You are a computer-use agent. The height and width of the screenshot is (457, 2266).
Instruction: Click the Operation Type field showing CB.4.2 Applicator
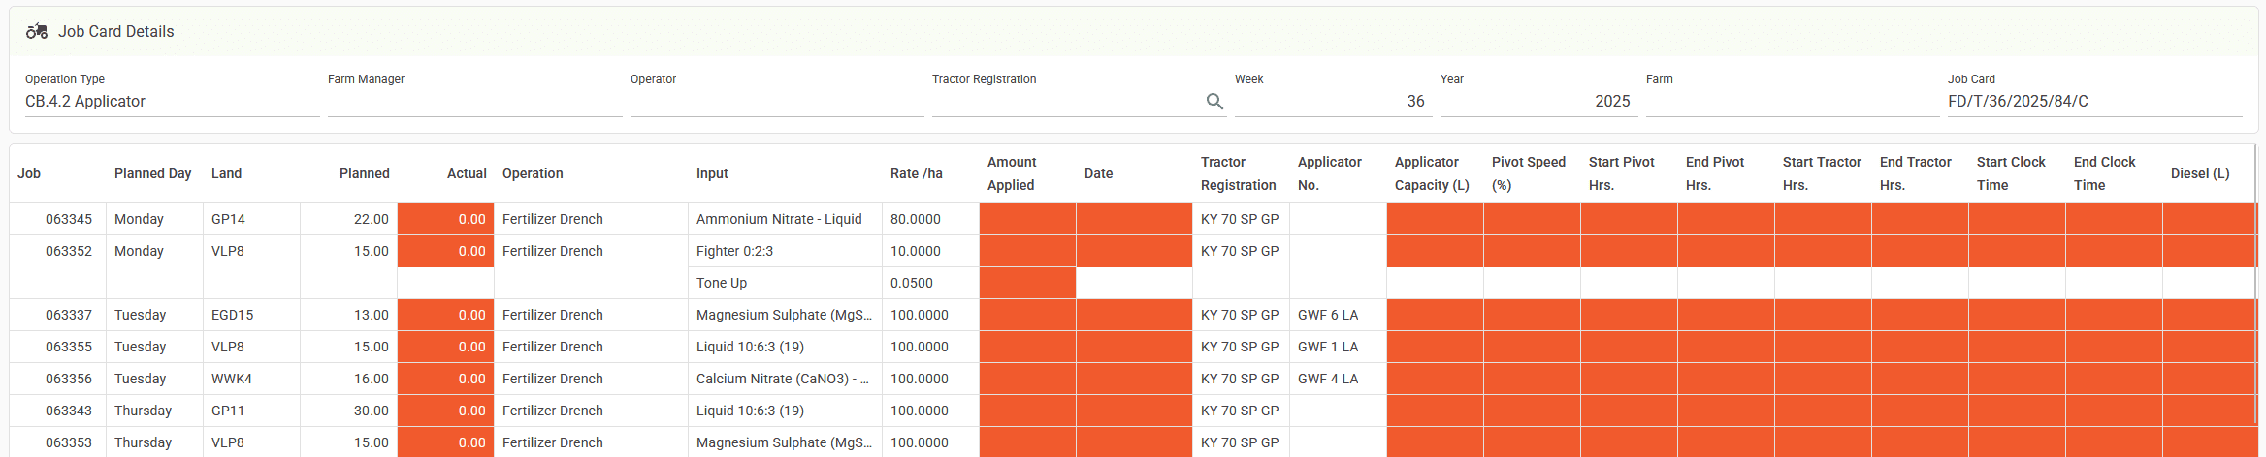(x=171, y=102)
